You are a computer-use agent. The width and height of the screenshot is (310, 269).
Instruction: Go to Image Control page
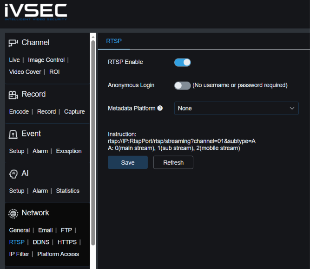(x=46, y=60)
